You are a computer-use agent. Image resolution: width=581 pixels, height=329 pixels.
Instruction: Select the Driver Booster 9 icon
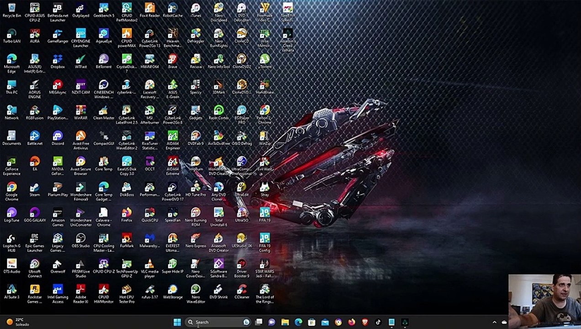[x=242, y=268]
